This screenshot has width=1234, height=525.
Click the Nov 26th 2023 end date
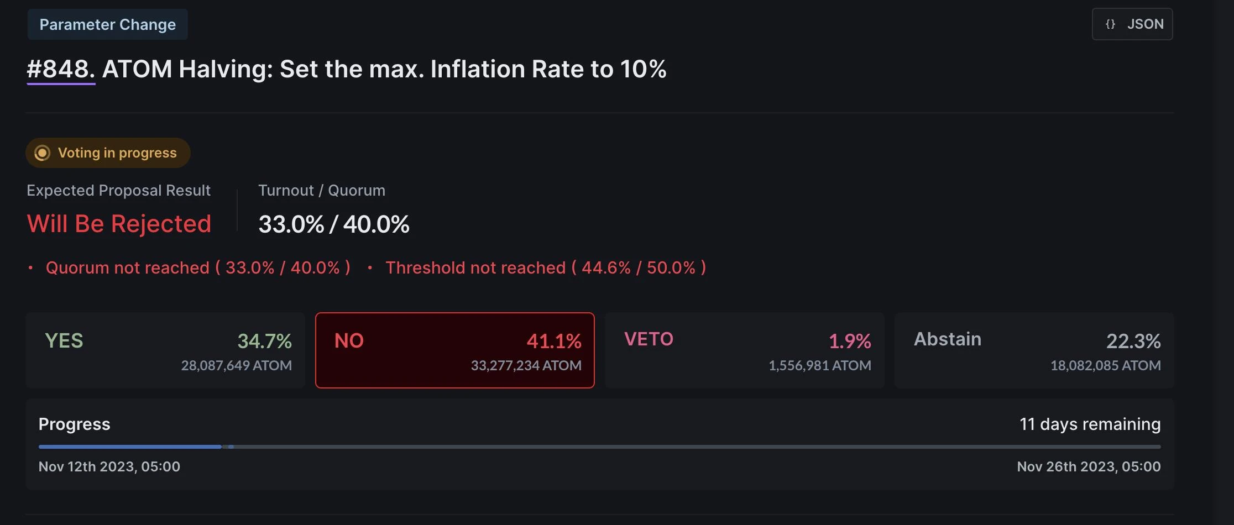pos(1088,467)
